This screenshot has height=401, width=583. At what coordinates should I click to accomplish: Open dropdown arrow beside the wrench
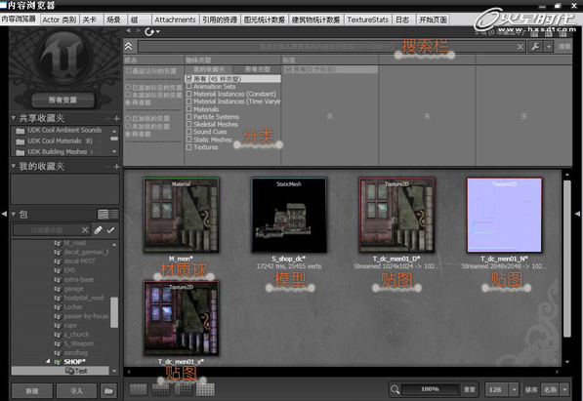(x=549, y=47)
